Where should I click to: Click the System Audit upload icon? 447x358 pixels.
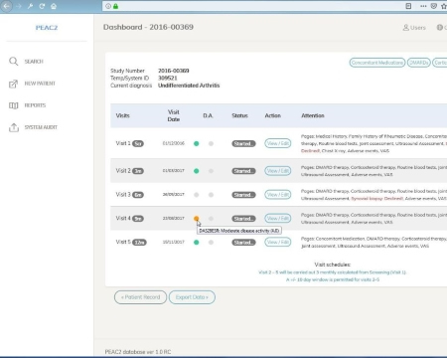point(14,127)
